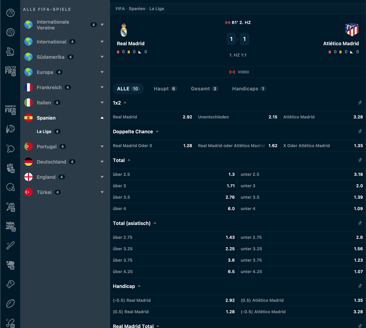The width and height of the screenshot is (366, 328).
Task: Select the Volta FIFA 24 icon
Action: (10, 71)
